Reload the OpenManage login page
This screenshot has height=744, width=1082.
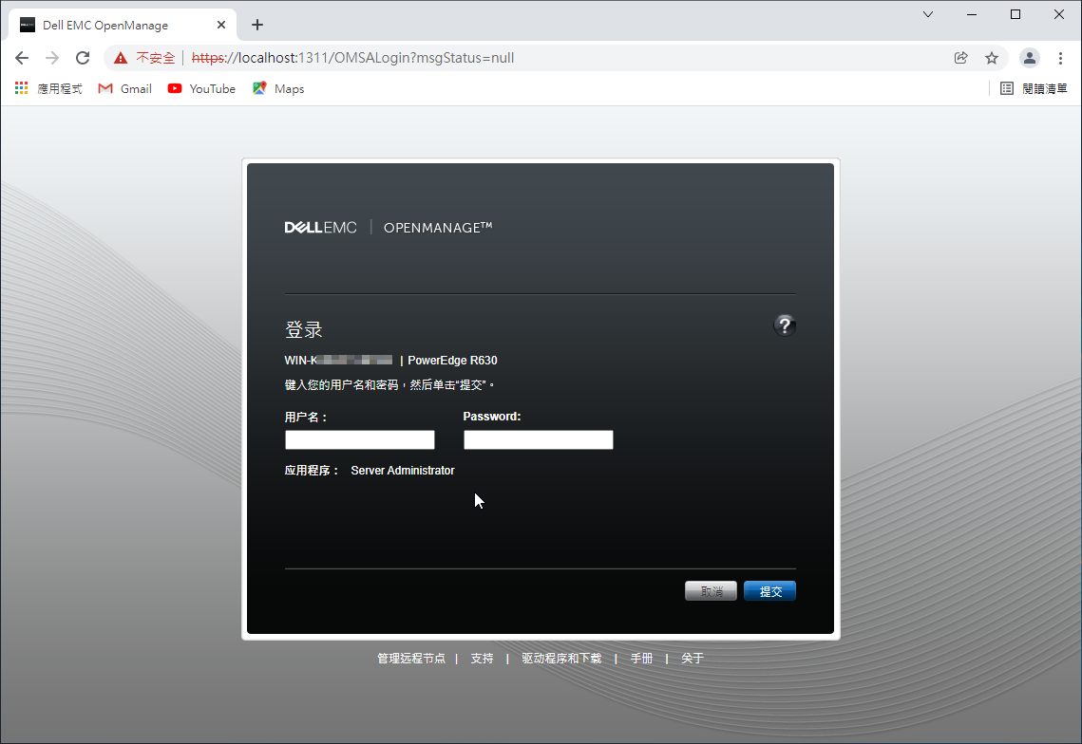tap(83, 58)
